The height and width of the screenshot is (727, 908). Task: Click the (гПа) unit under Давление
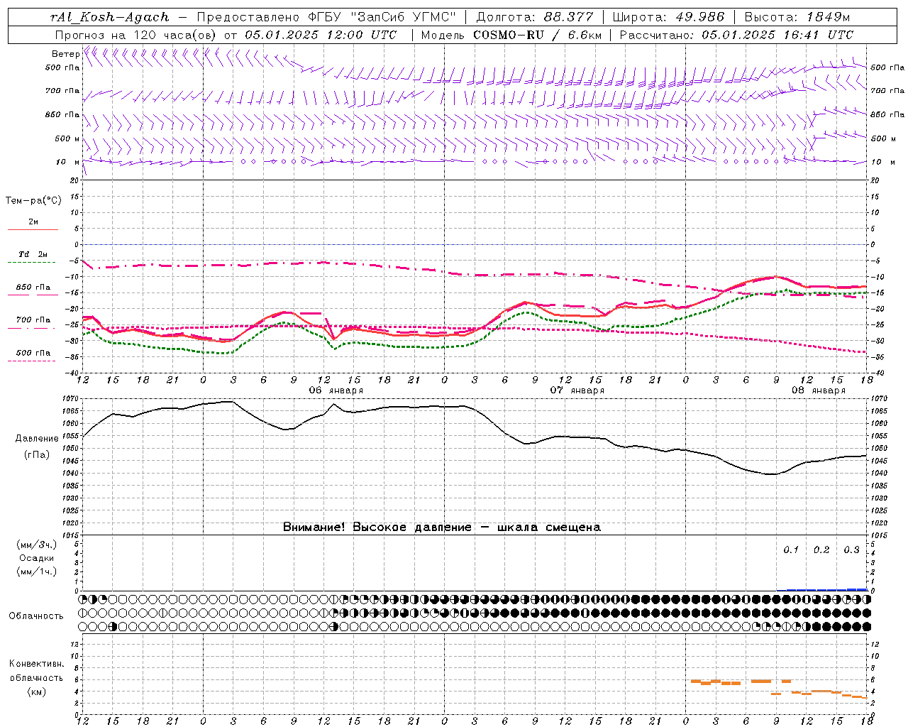(37, 455)
